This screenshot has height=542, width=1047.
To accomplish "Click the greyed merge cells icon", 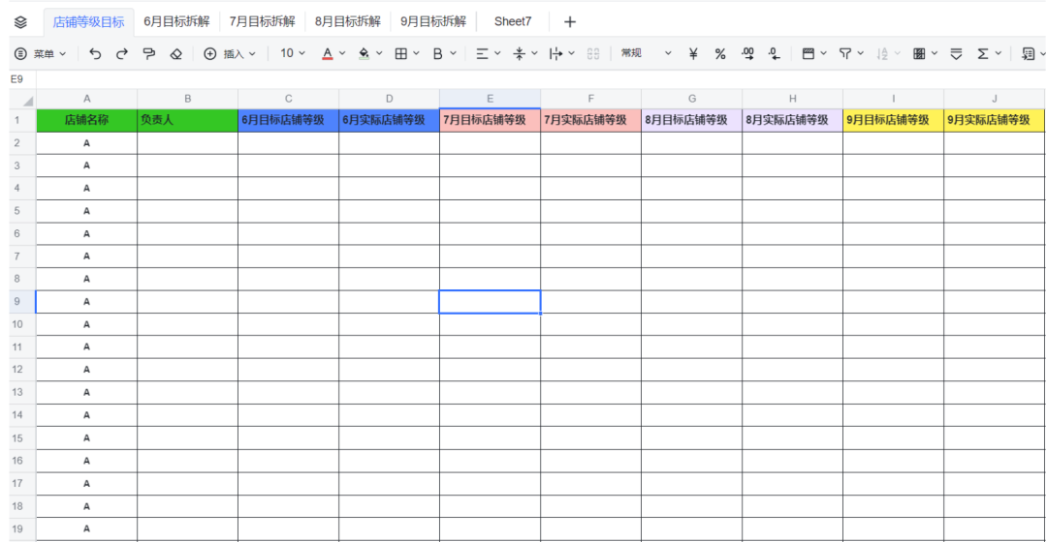I will point(593,54).
